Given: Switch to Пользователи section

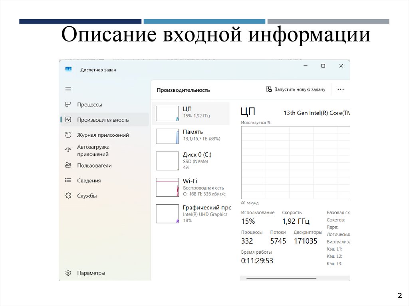Looking at the screenshot, I should 105,166.
